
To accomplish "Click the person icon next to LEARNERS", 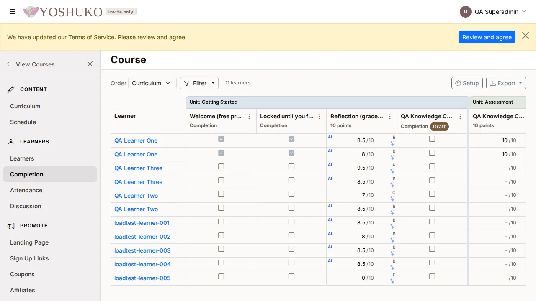I will click(11, 142).
